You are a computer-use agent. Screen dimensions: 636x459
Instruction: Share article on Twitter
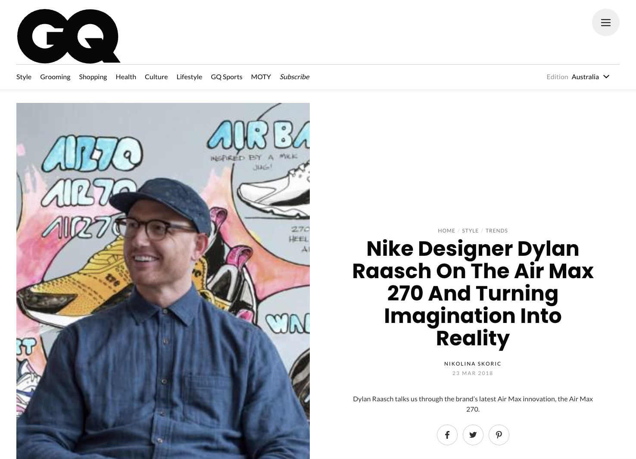(473, 435)
